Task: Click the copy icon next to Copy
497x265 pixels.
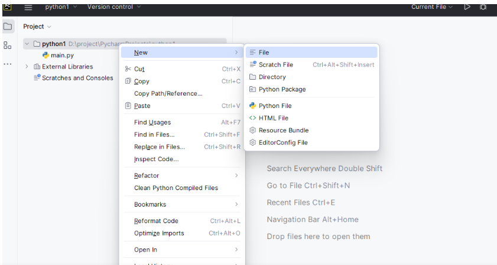Action: (x=128, y=81)
